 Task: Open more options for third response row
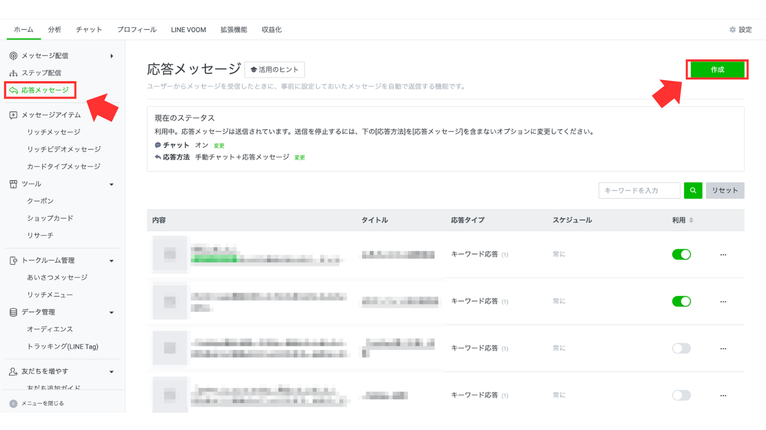(723, 348)
